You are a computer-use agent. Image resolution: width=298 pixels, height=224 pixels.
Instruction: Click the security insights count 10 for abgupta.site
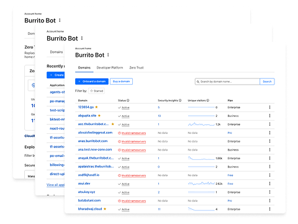[x=160, y=116]
